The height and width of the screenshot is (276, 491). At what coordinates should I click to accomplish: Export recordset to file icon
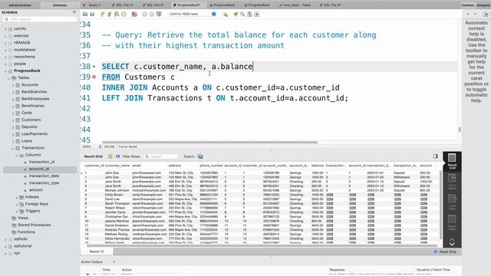pyautogui.click(x=200, y=156)
